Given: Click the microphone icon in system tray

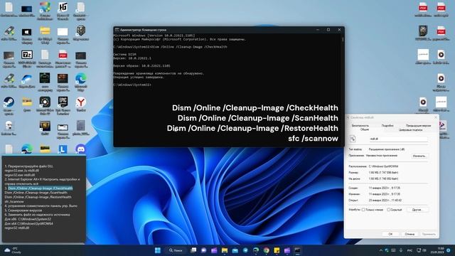Looking at the screenshot, I should point(401,250).
